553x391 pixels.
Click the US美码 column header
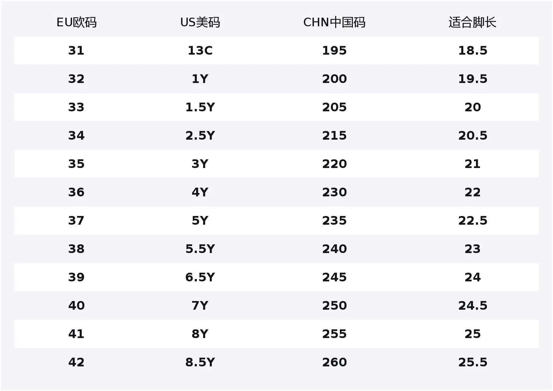200,22
